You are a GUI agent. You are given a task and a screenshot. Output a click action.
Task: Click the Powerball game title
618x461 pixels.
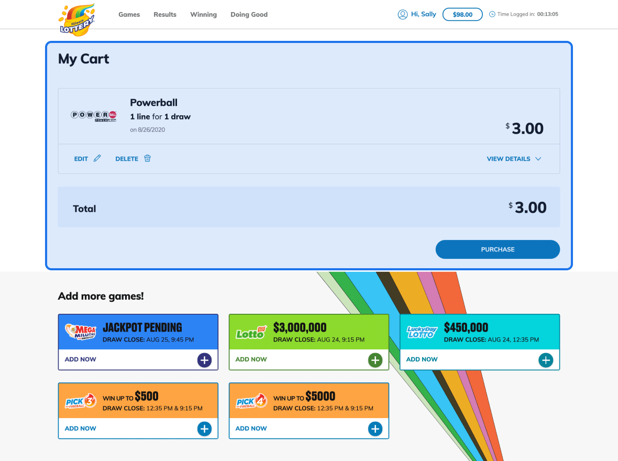point(153,103)
